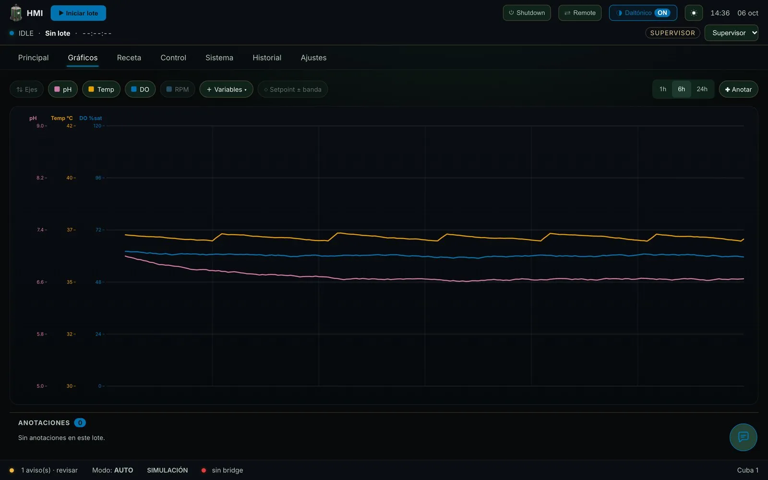Toggle the light theme sun icon
Viewport: 768px width, 480px height.
coord(694,13)
